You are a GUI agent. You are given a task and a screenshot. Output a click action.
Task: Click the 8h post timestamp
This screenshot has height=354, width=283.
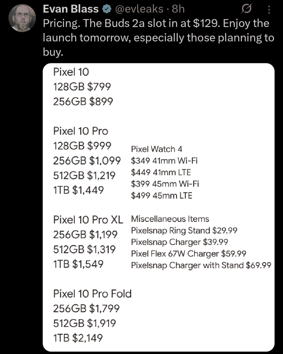tap(178, 9)
